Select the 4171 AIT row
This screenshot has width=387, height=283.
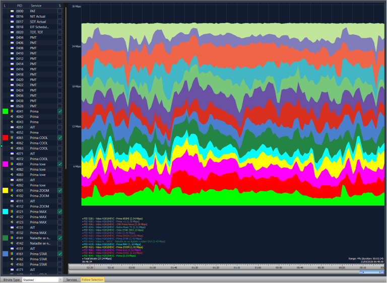click(x=33, y=270)
